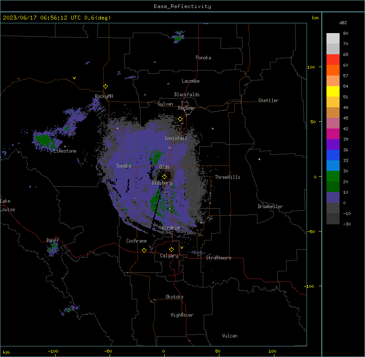
Task: Click the 80 dBZ white legend swatch
Action: pyautogui.click(x=333, y=38)
